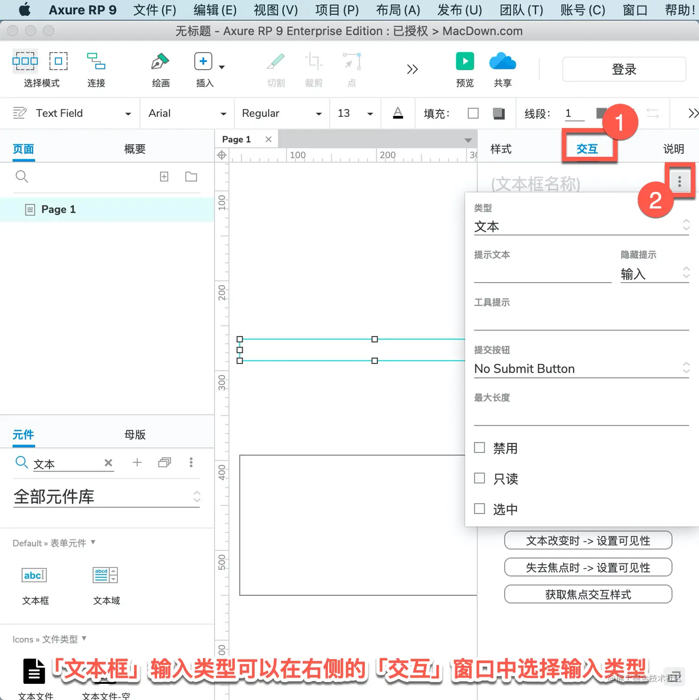
Task: Click the pages search magnifier icon
Action: point(22,176)
